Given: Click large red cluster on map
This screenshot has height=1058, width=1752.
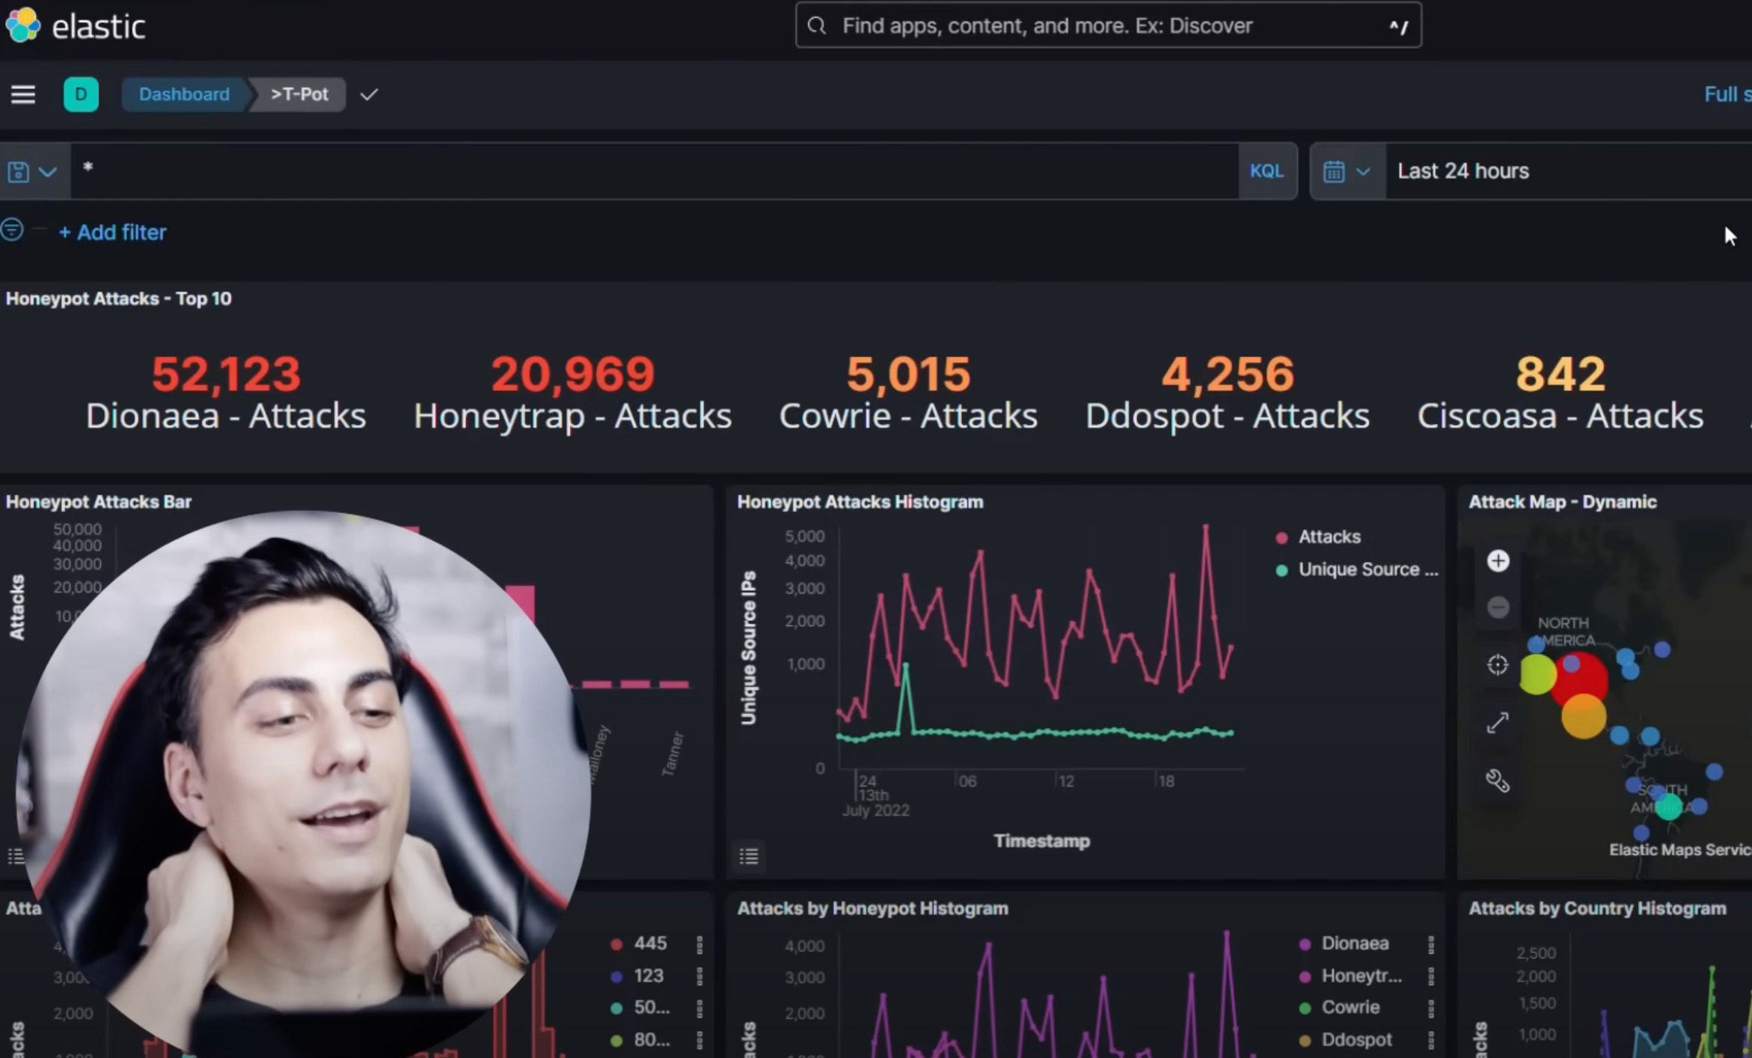Looking at the screenshot, I should coord(1584,679).
